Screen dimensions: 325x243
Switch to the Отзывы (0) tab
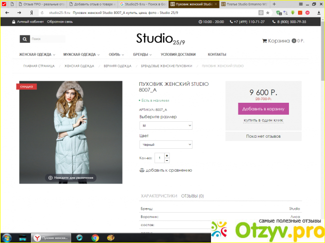click(x=192, y=196)
